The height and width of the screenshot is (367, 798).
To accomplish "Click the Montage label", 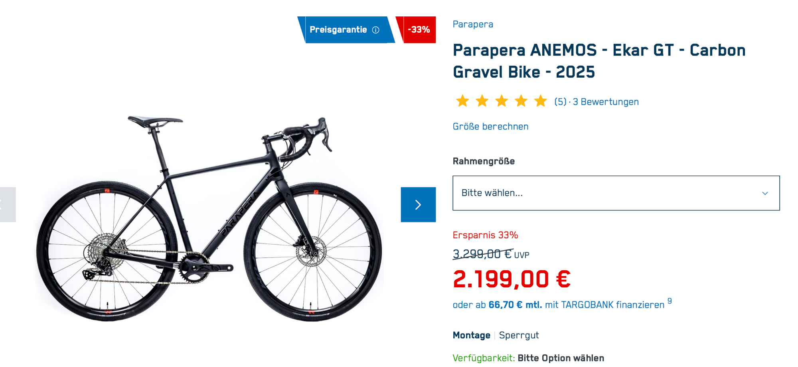I will pyautogui.click(x=471, y=336).
